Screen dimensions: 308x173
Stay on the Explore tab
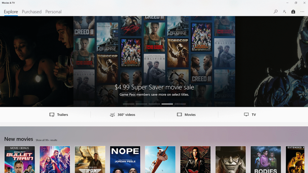click(11, 12)
